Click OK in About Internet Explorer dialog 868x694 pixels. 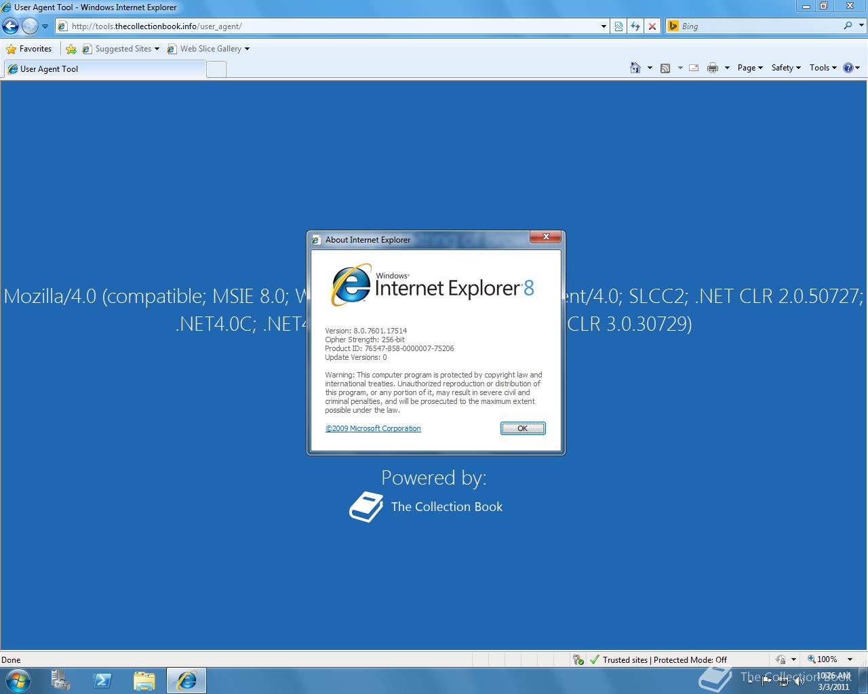pos(523,428)
